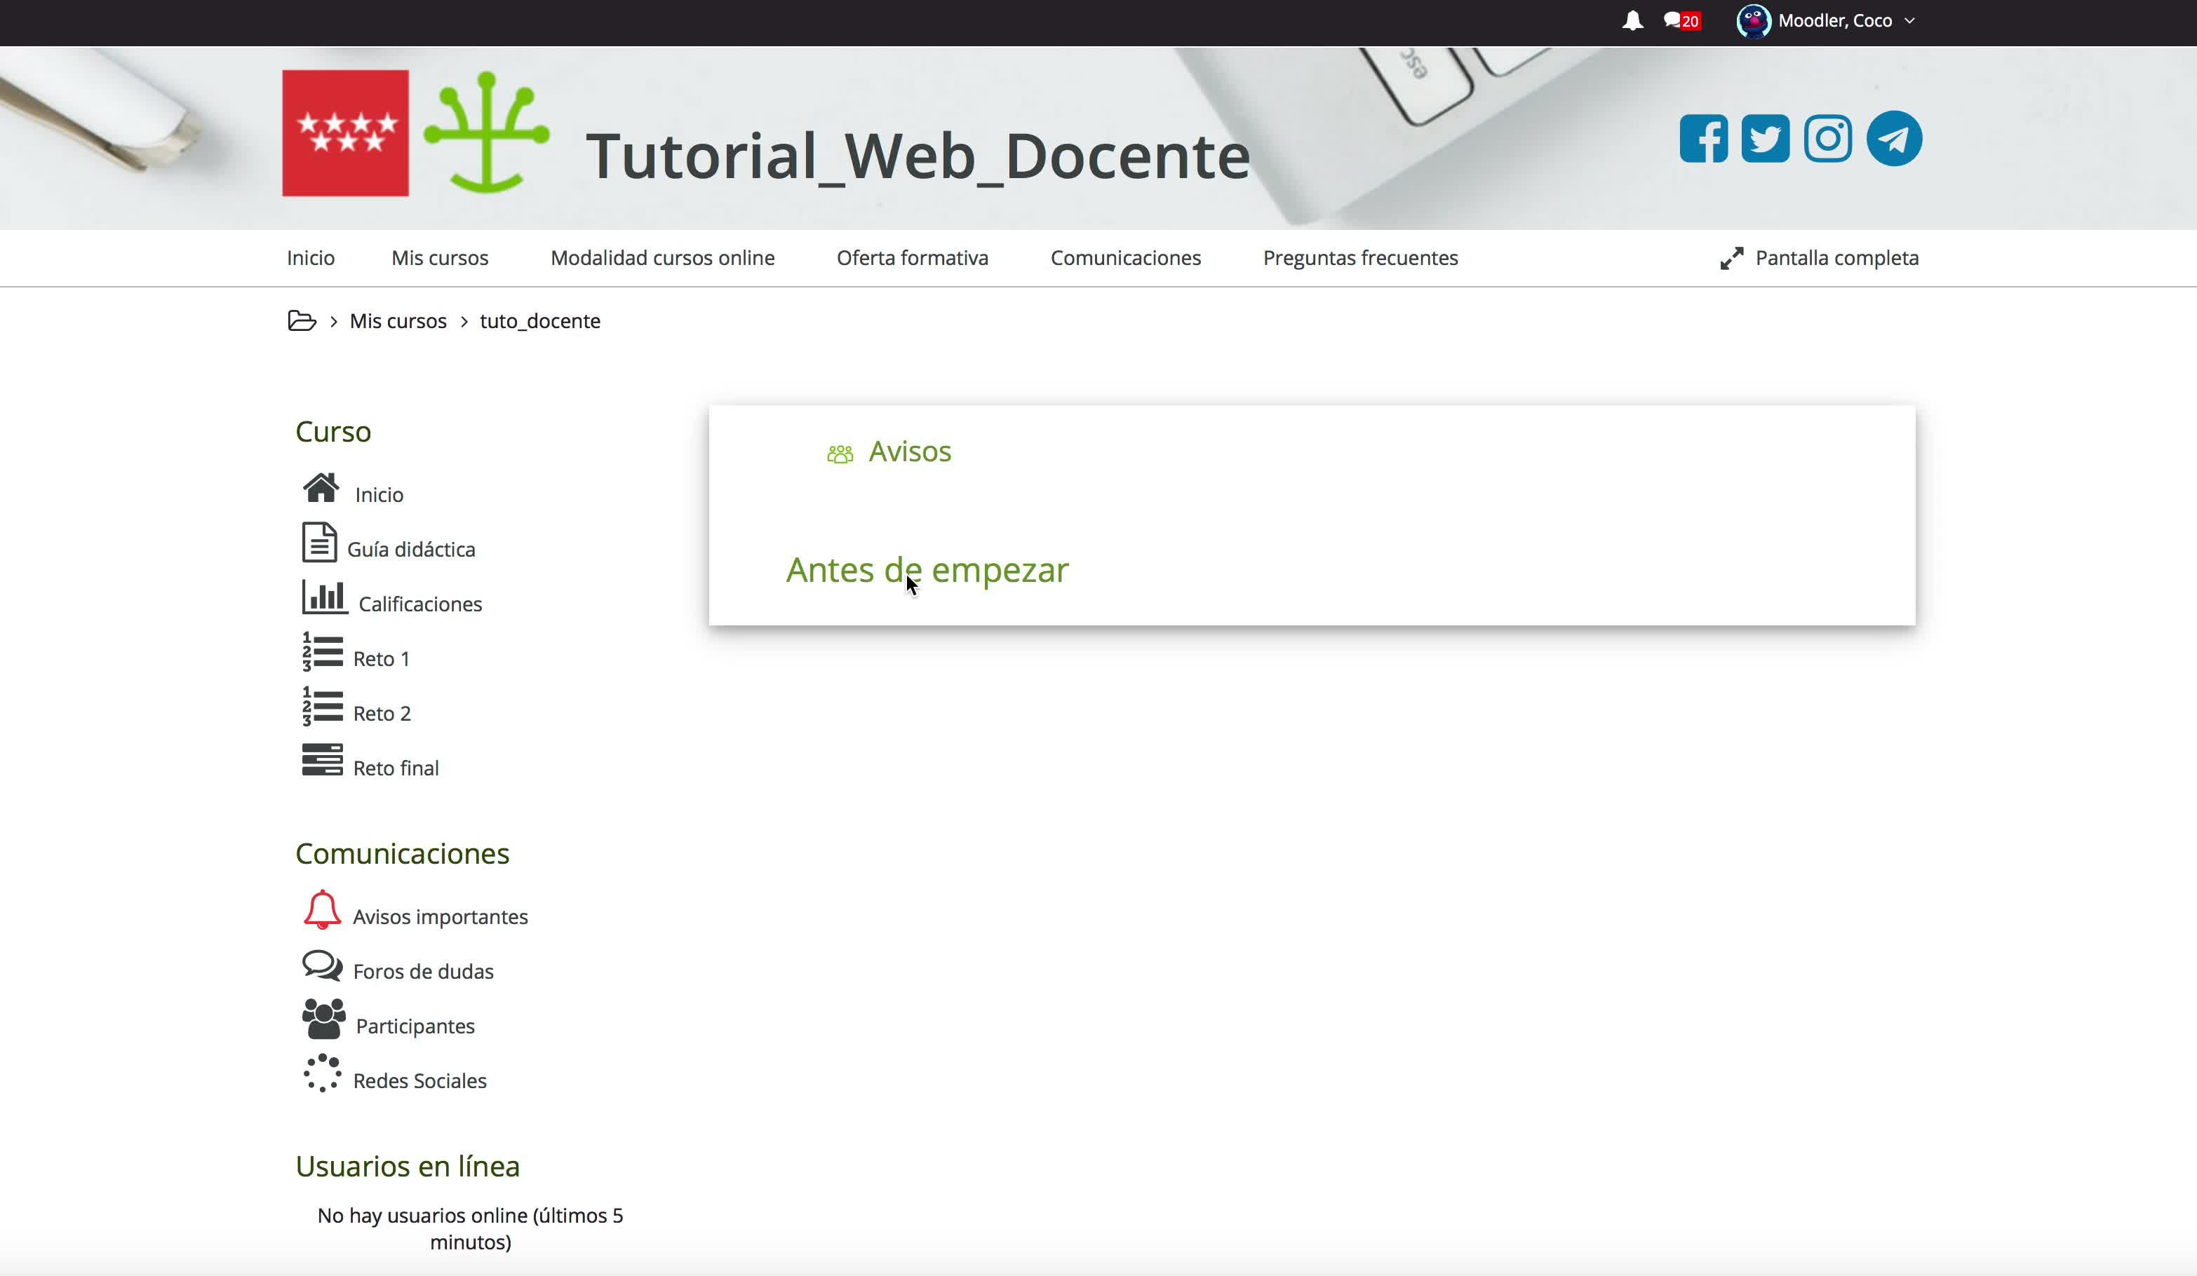This screenshot has width=2197, height=1276.
Task: Select the Preguntas frecuentes menu item
Action: pos(1360,258)
